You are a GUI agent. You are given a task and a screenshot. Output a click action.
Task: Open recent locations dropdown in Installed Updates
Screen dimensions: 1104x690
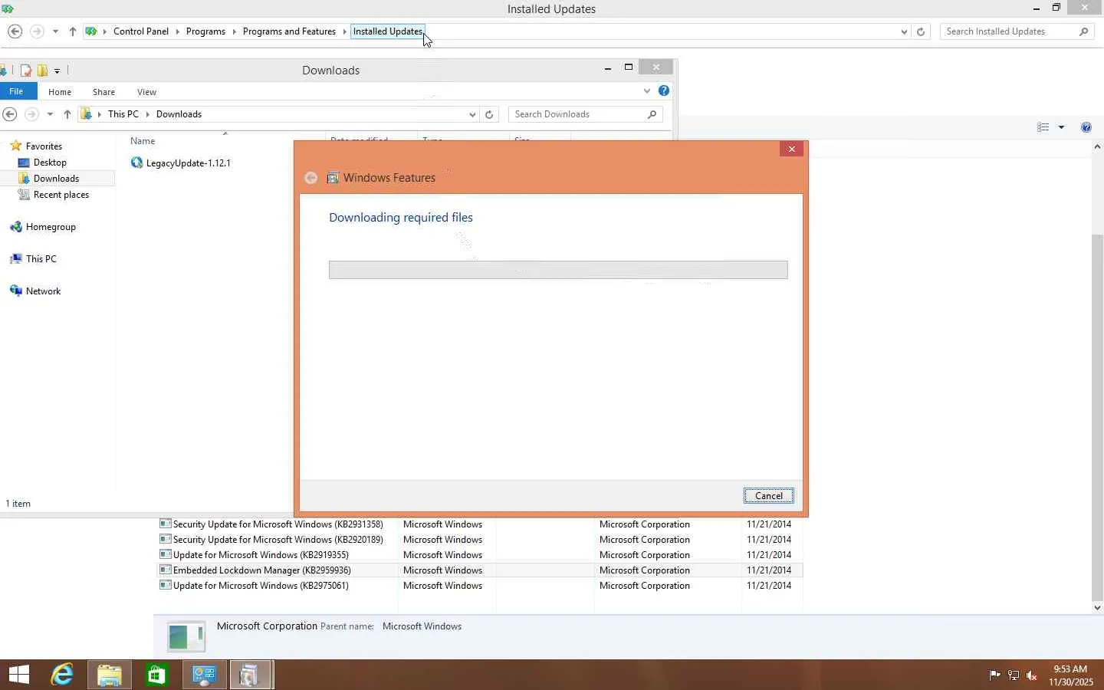55,31
